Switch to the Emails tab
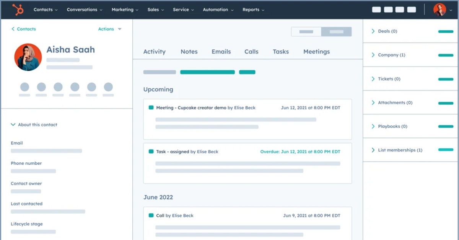 [221, 52]
